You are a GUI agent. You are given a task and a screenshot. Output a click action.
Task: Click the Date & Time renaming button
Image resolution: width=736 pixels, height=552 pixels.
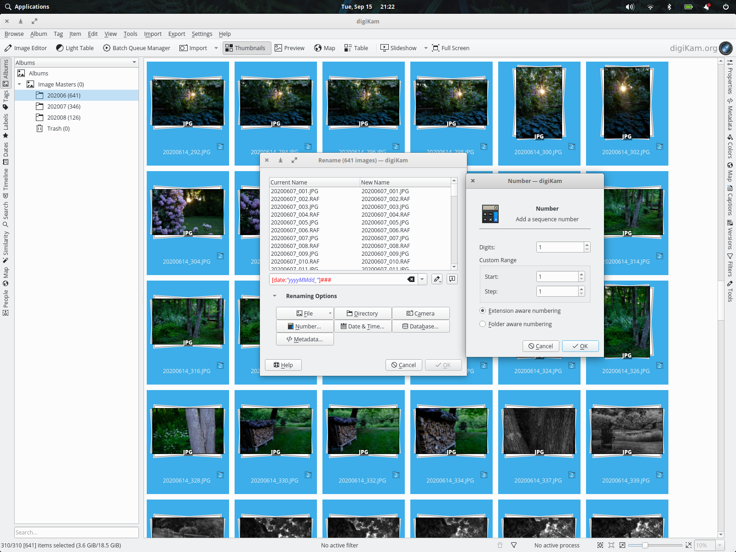[362, 327]
